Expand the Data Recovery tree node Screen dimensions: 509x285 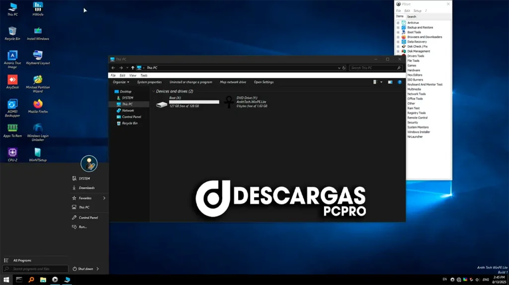pyautogui.click(x=398, y=42)
